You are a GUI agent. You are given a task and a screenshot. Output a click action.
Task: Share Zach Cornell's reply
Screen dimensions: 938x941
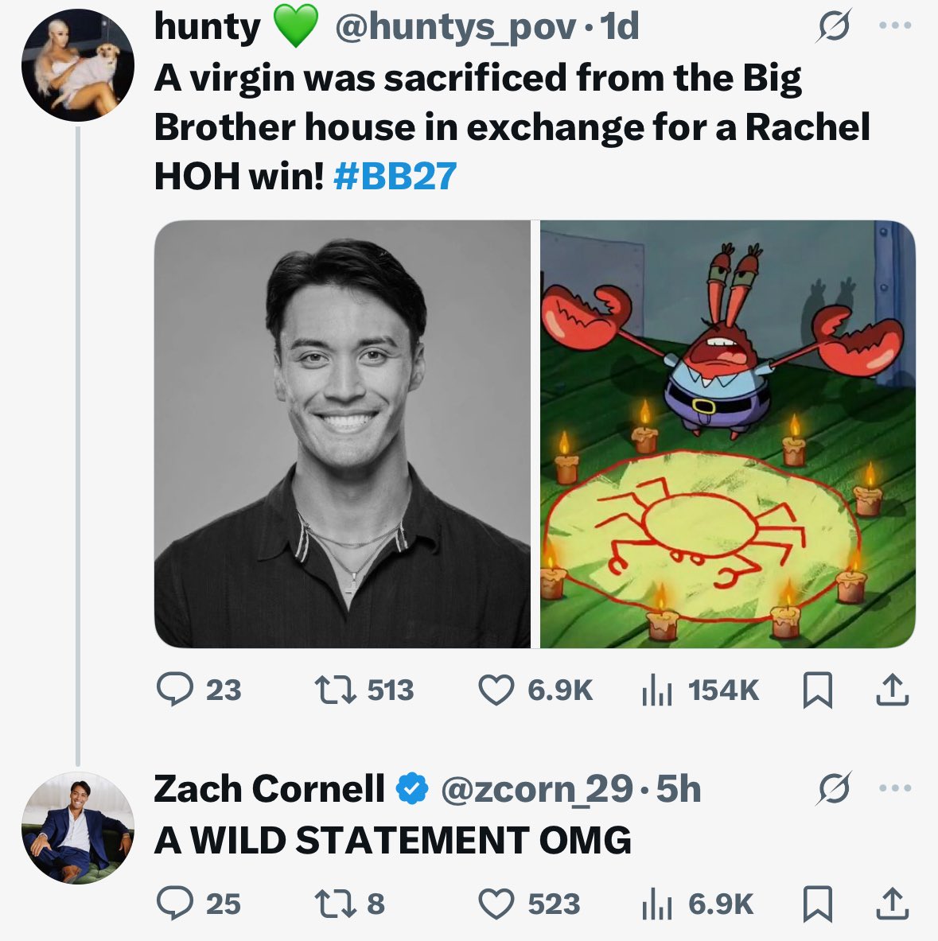[892, 904]
